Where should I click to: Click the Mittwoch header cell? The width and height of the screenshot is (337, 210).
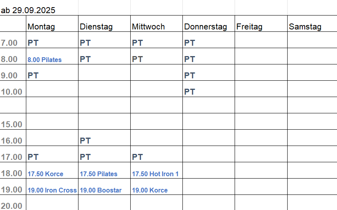click(x=148, y=27)
